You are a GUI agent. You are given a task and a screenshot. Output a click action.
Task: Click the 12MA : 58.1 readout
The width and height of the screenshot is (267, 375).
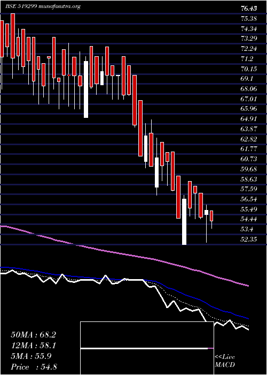click(x=33, y=346)
